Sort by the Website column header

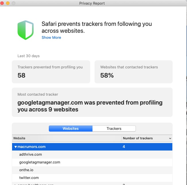(67, 138)
